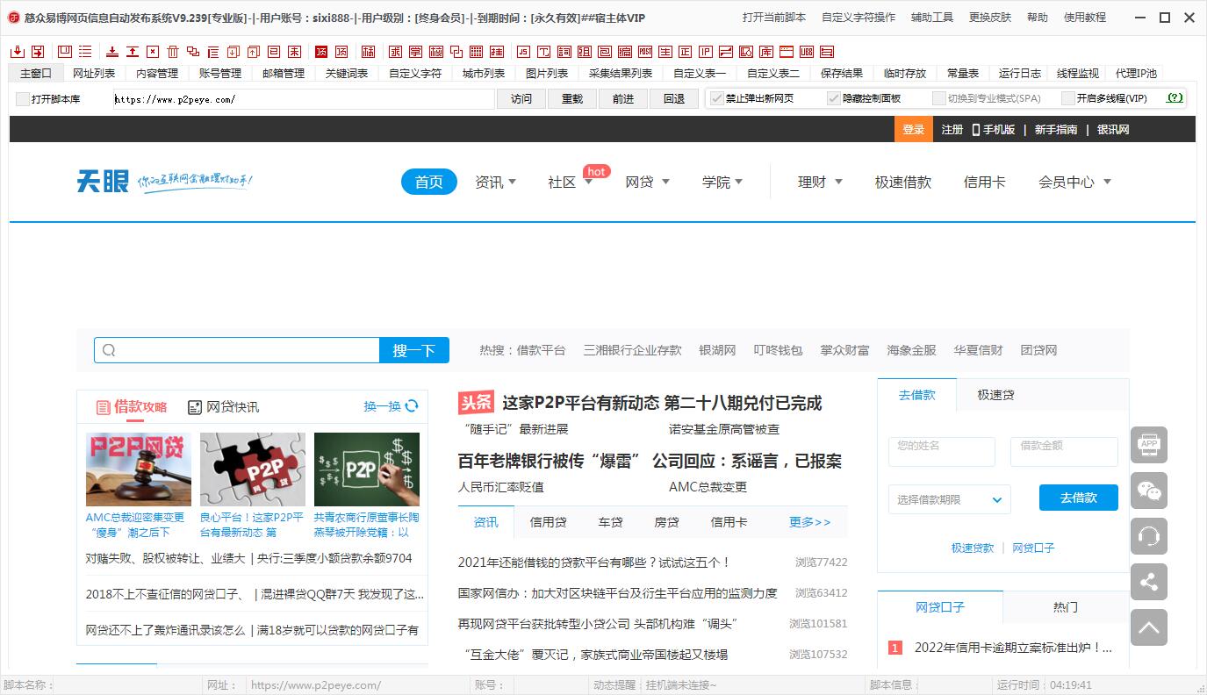Click the magnifier search toolbar icon

746,52
